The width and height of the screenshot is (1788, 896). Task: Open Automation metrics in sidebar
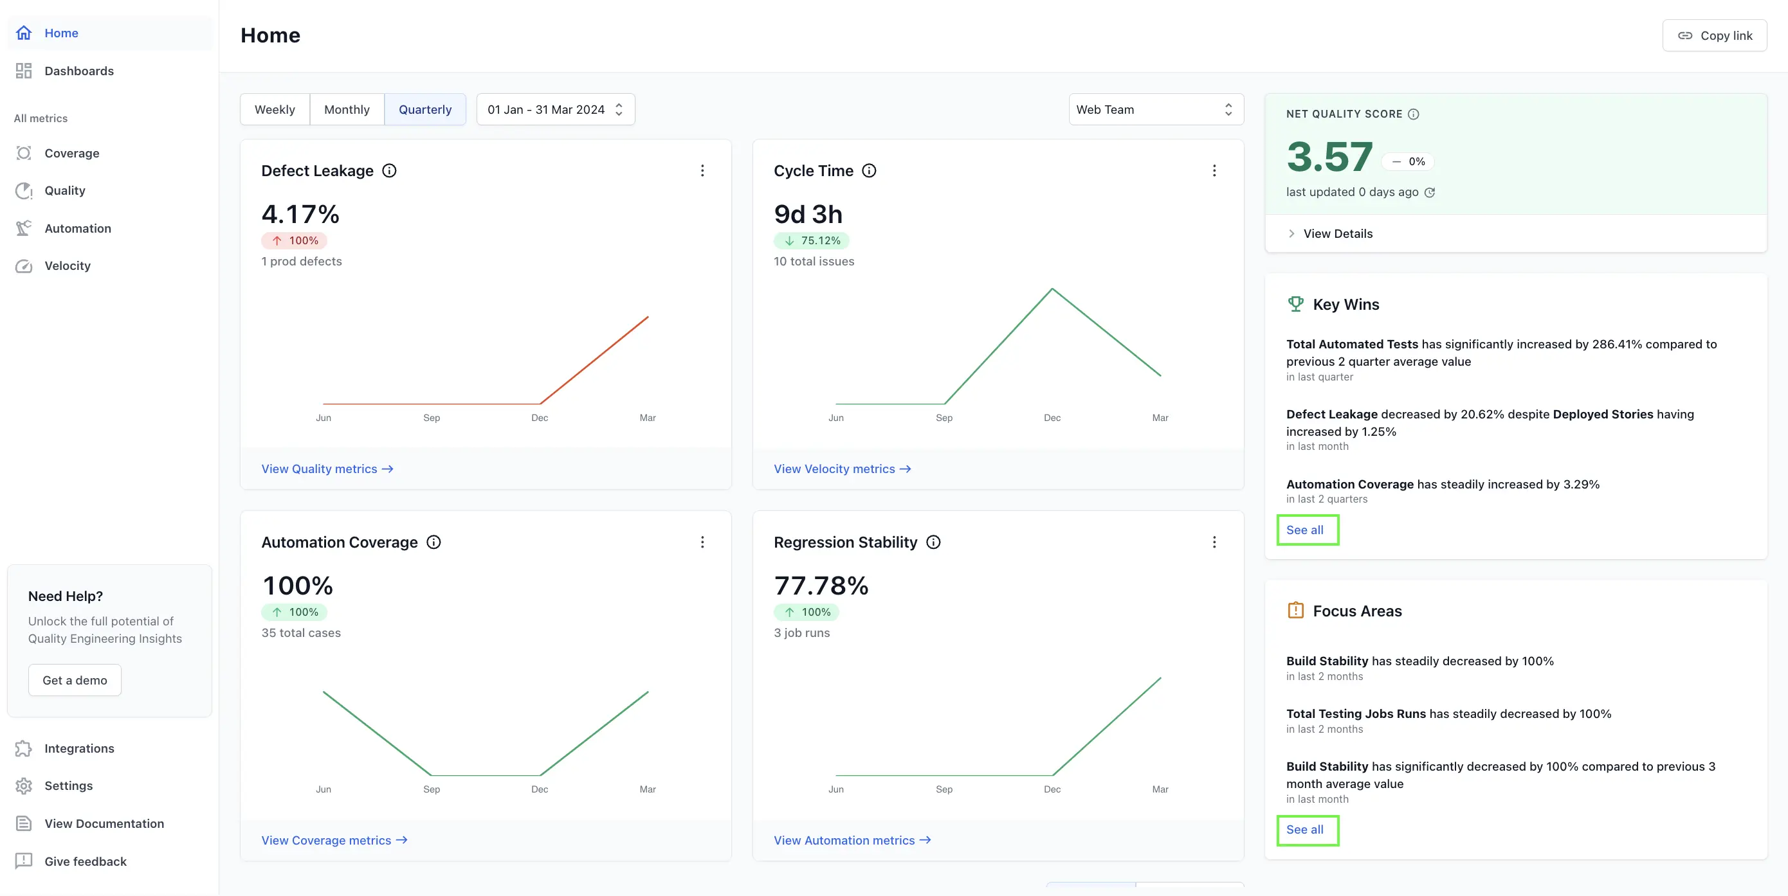(x=77, y=228)
